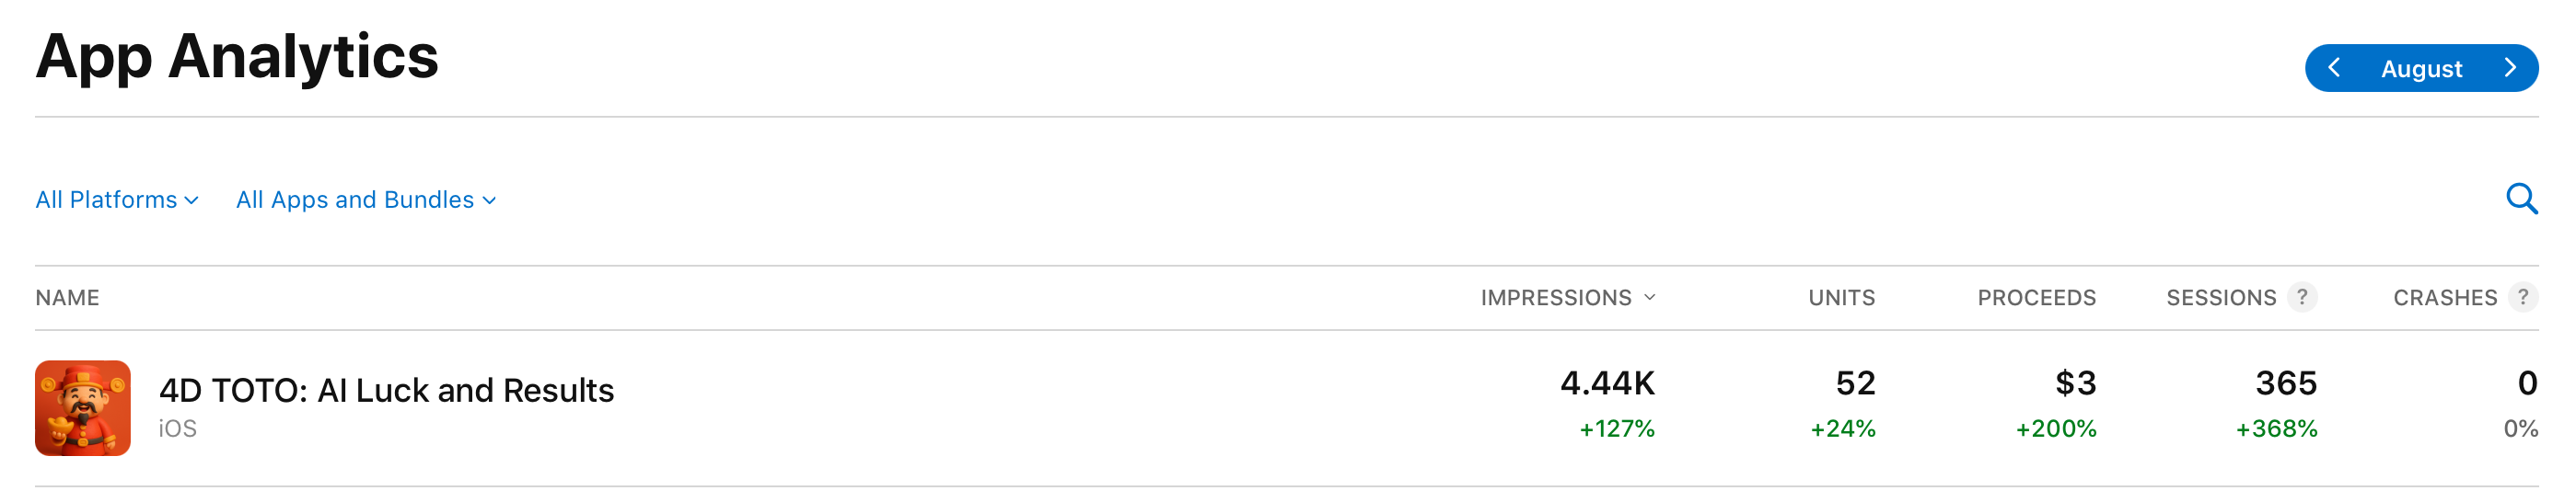Go to the previous month with left arrow
2576x502 pixels.
pos(2334,68)
